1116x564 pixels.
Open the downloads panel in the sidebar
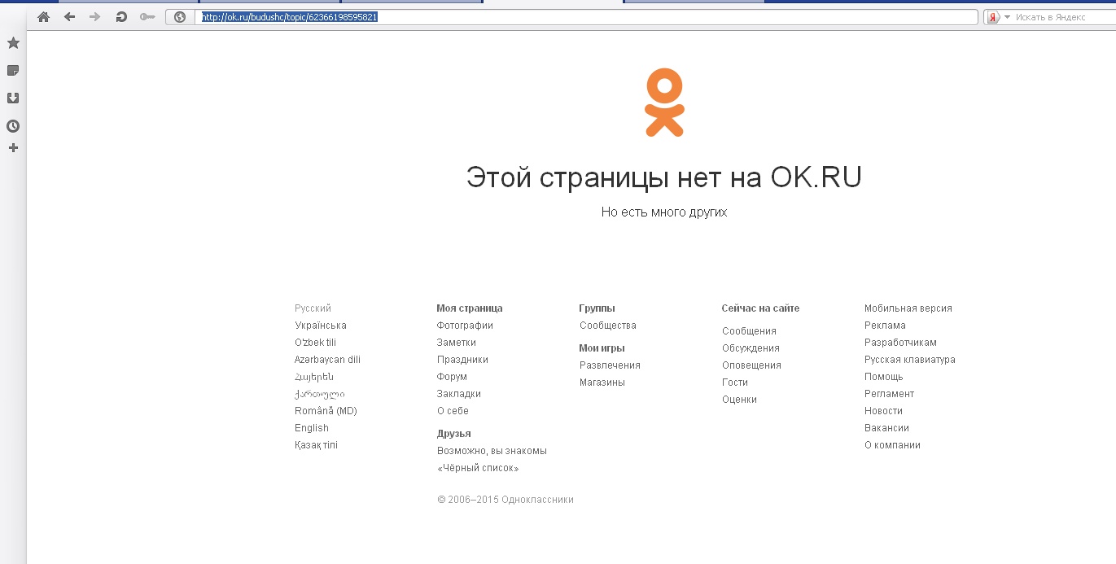(13, 98)
